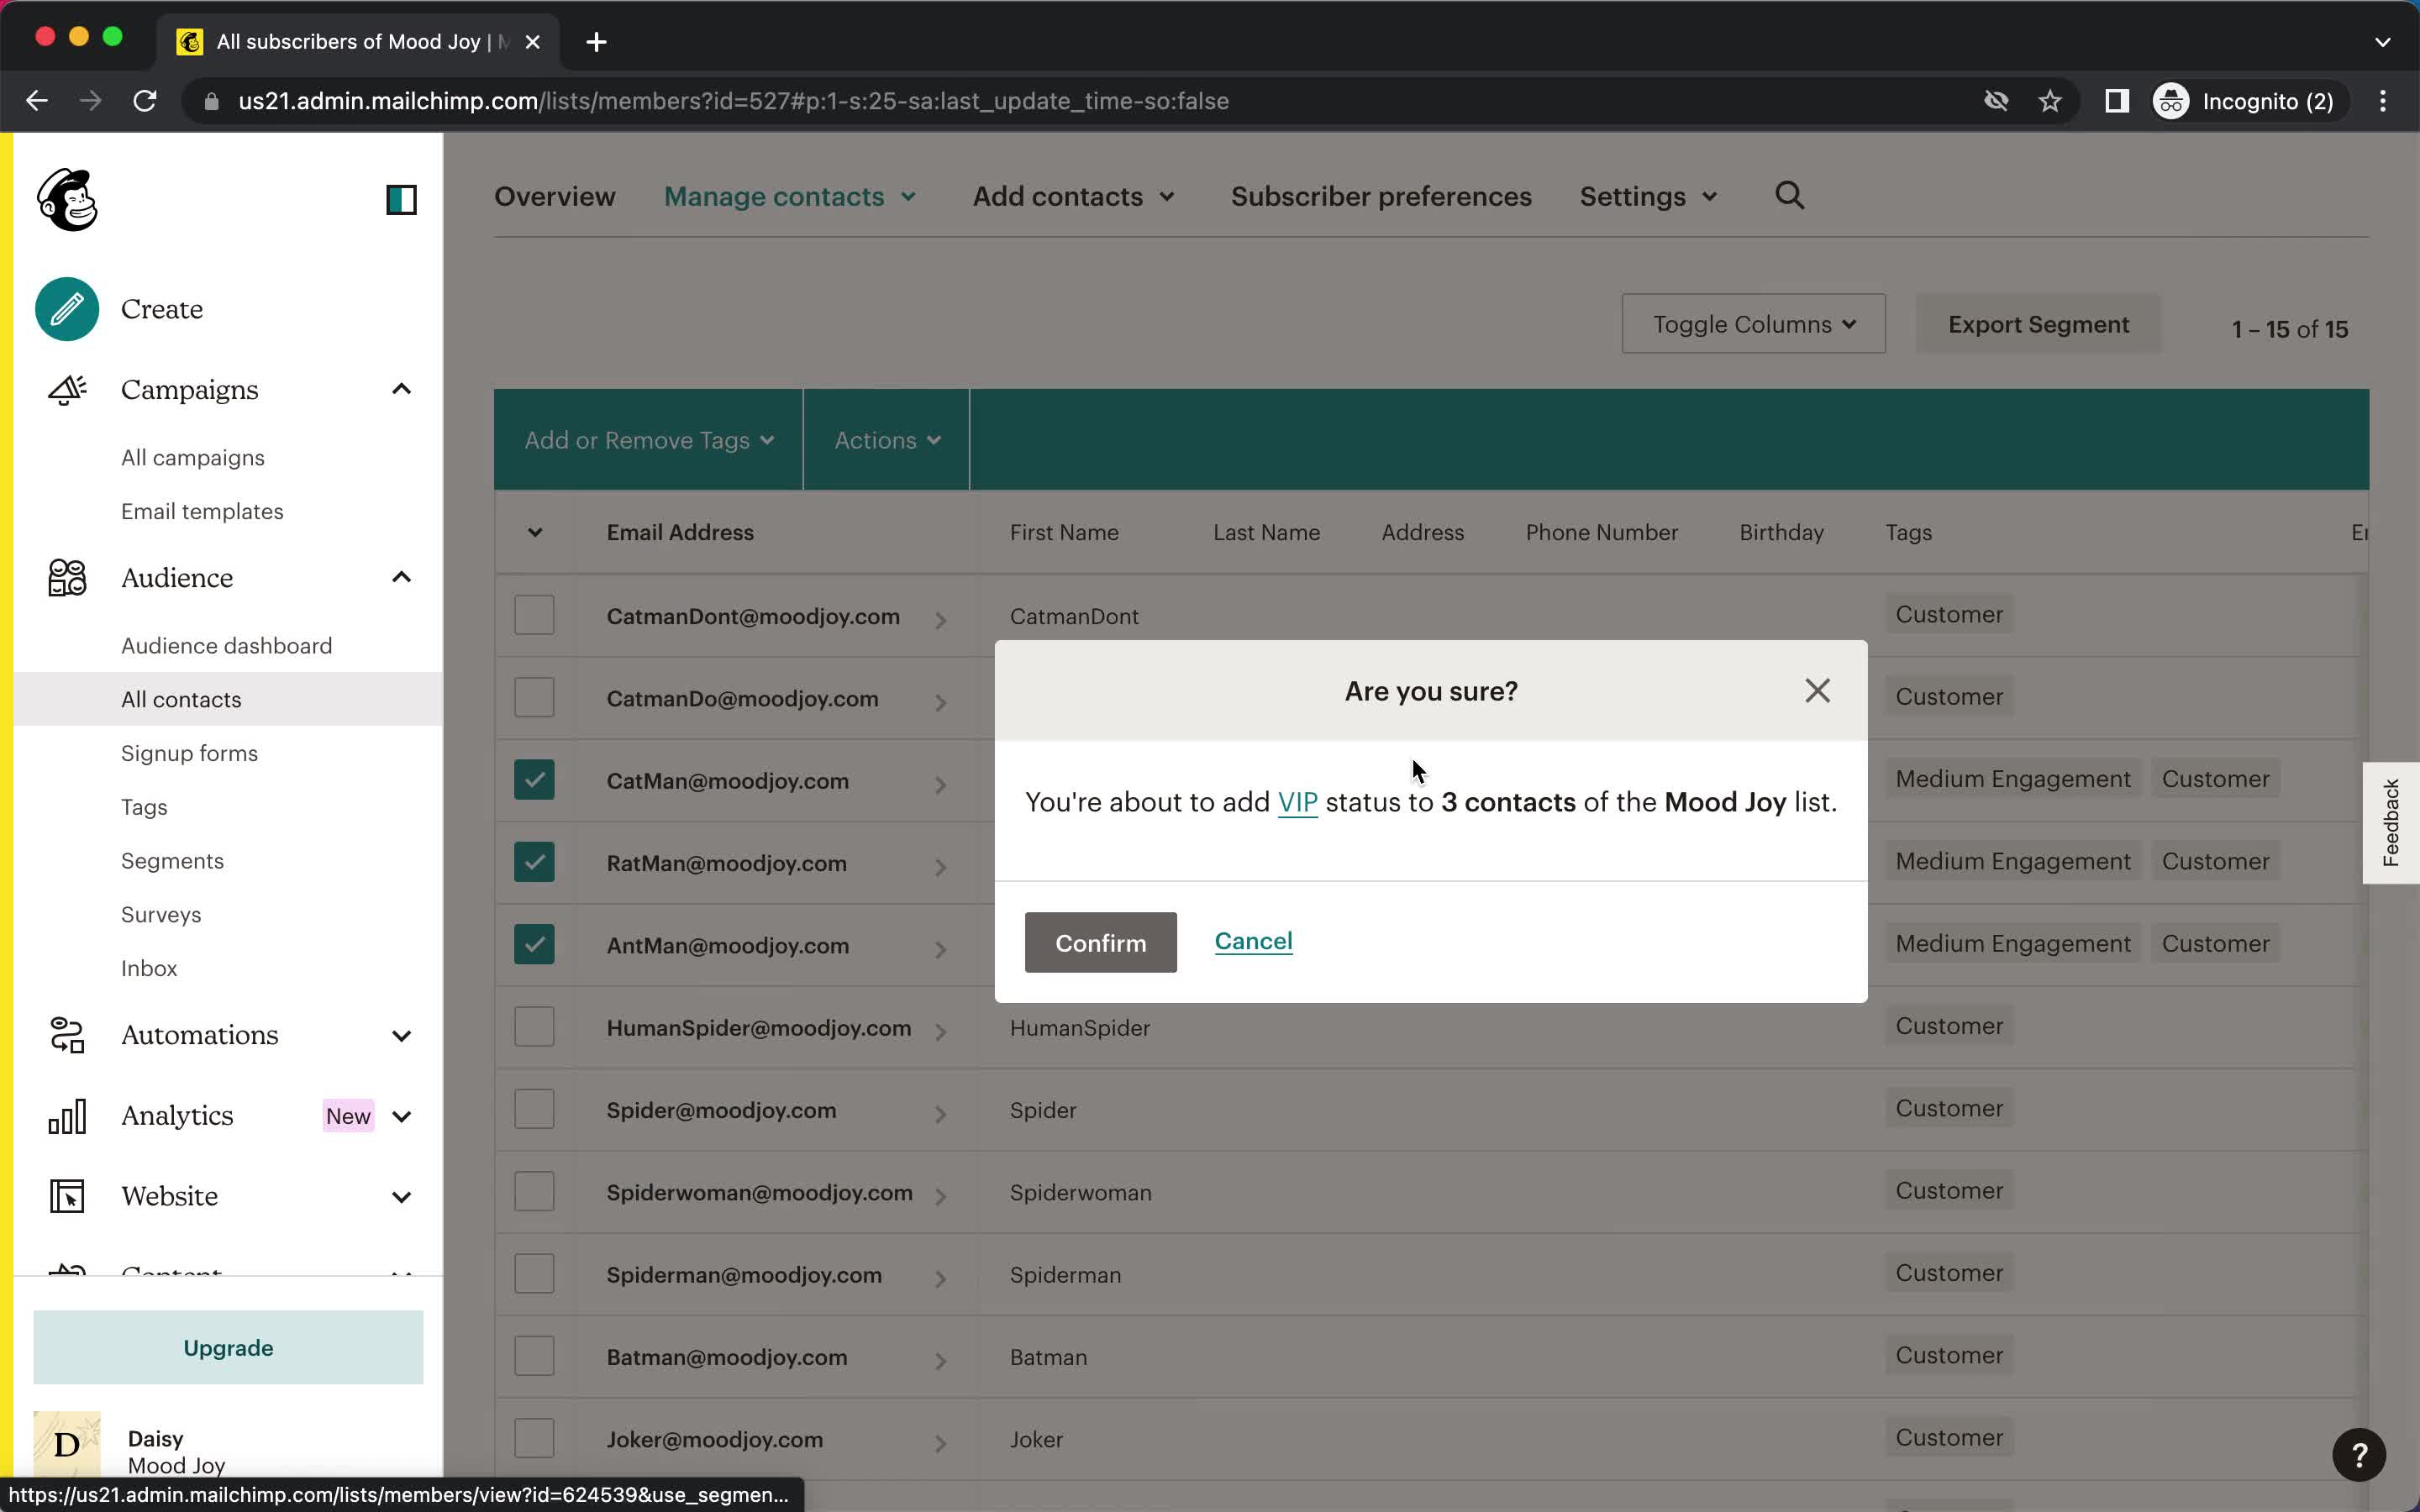Click Cancel to dismiss the dialog

pos(1253,941)
